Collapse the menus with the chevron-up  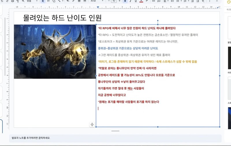point(217,1)
